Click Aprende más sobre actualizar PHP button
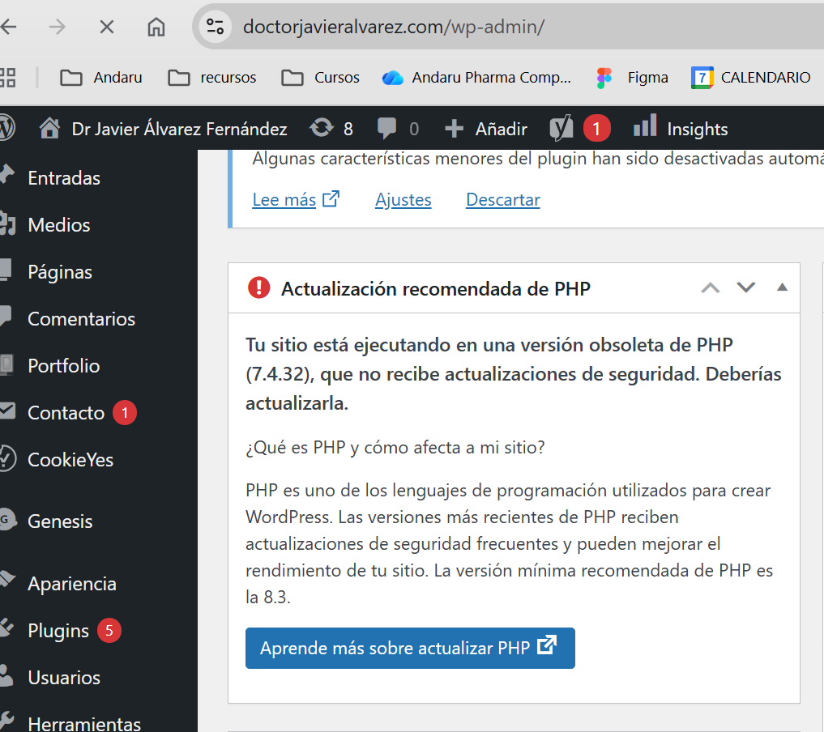 410,648
